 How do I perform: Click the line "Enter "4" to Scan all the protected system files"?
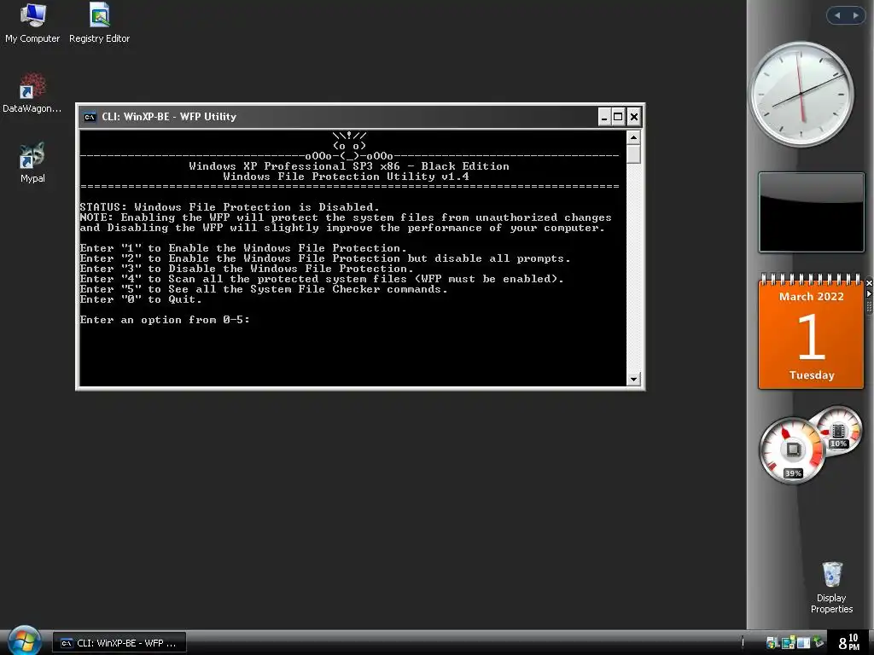322,279
